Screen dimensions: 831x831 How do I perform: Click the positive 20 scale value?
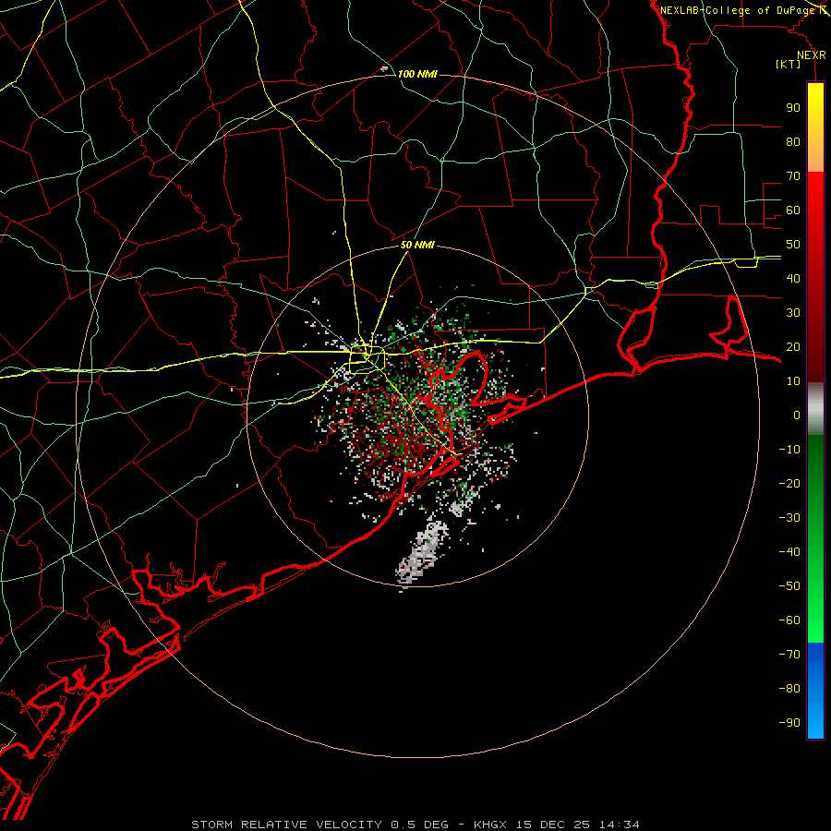(793, 346)
